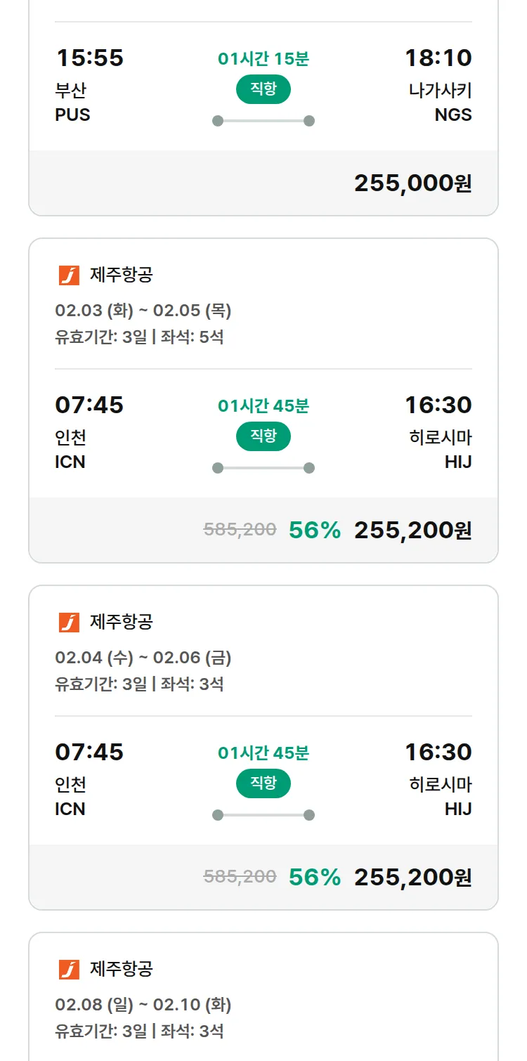Tap the 18:10 Nagasaki arrival time

point(438,58)
